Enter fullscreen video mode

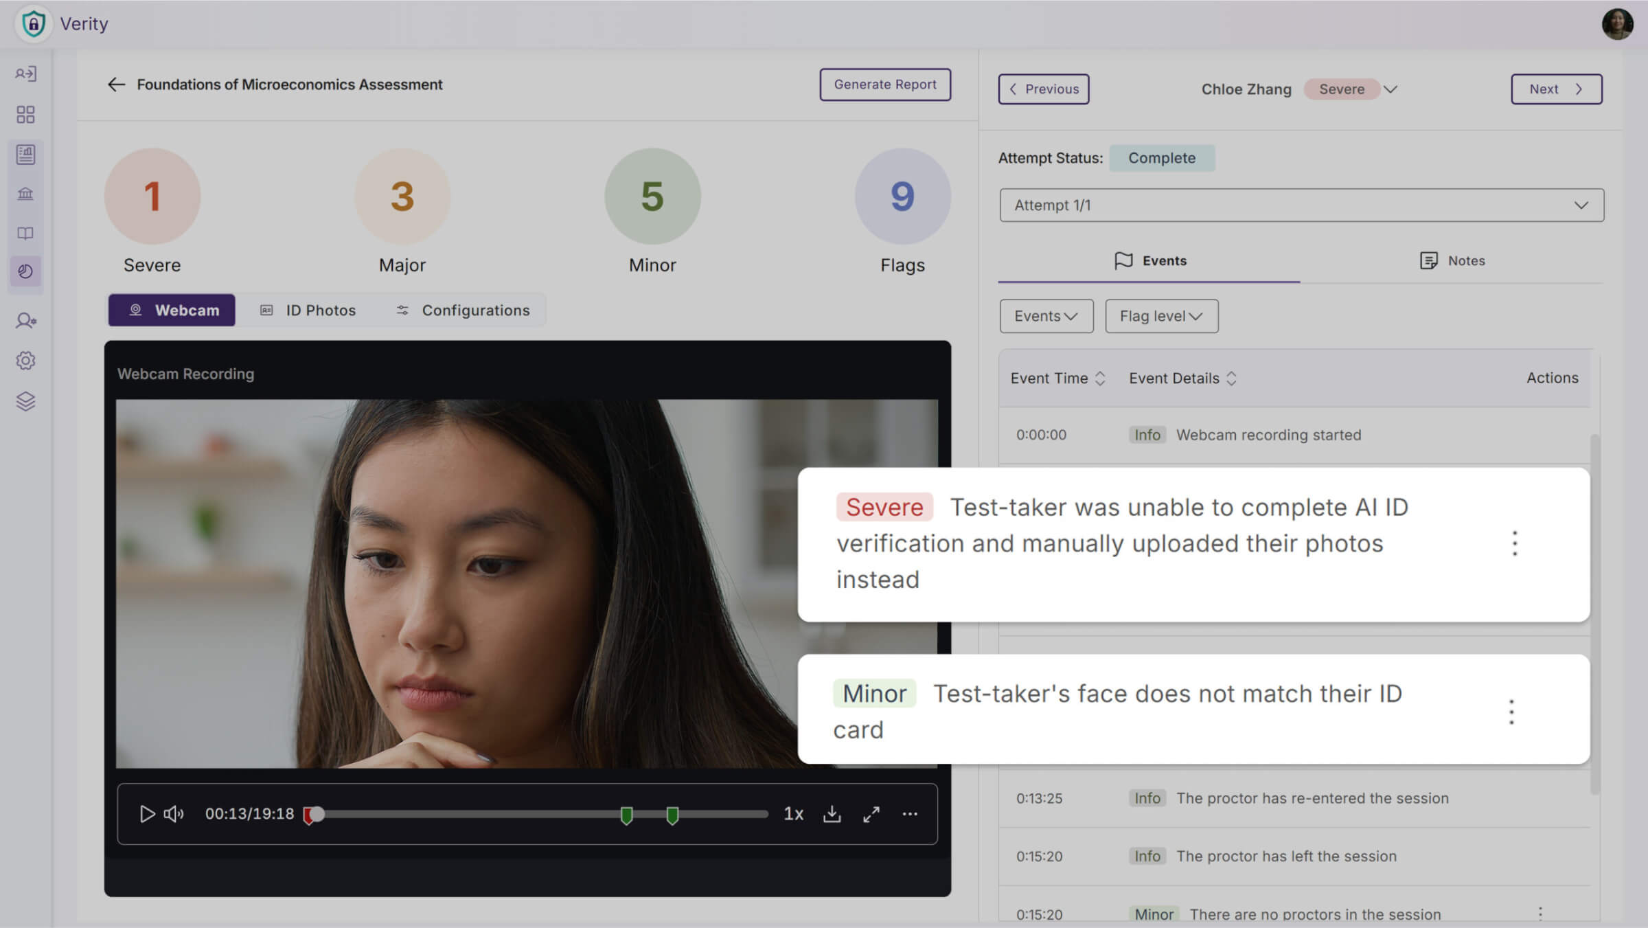pos(871,814)
